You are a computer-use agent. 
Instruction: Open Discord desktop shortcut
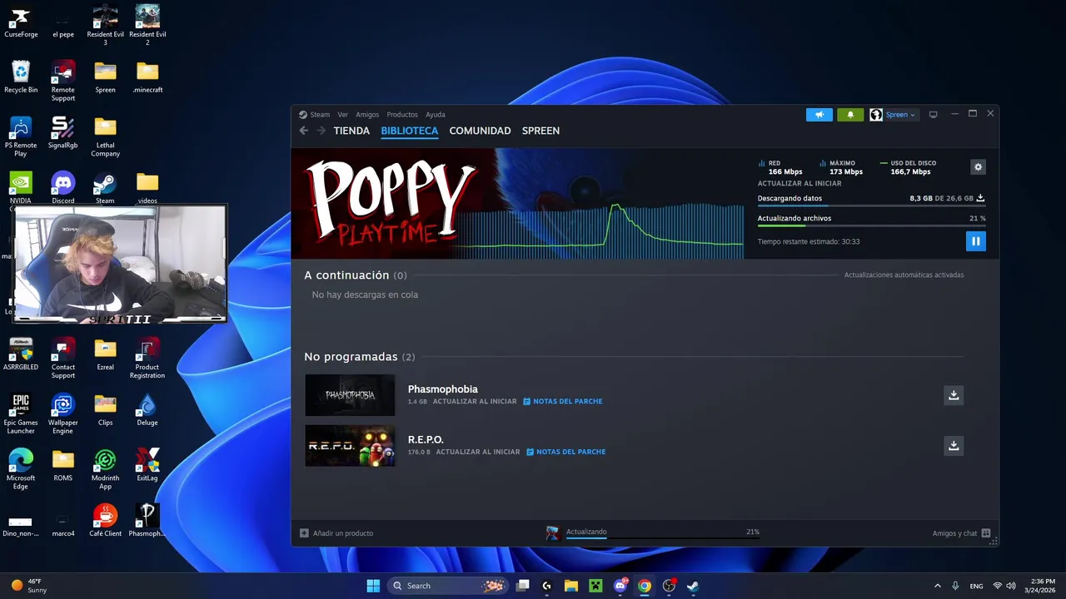pyautogui.click(x=63, y=188)
